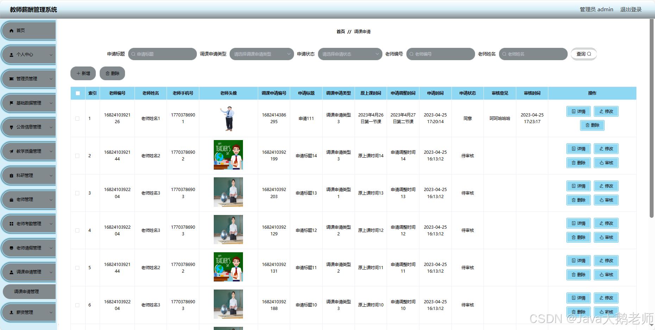This screenshot has width=655, height=330.
Task: Open the 申请状态 dropdown filter
Action: coord(350,54)
